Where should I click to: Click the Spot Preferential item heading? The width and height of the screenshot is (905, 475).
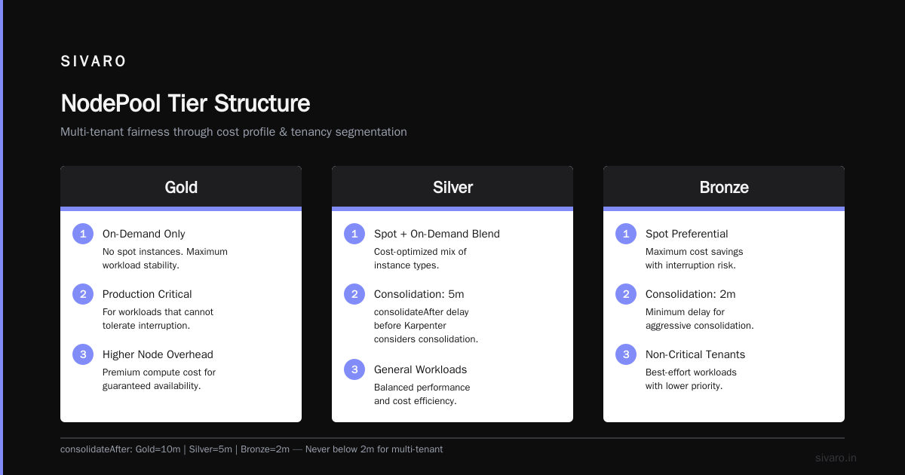coord(687,234)
